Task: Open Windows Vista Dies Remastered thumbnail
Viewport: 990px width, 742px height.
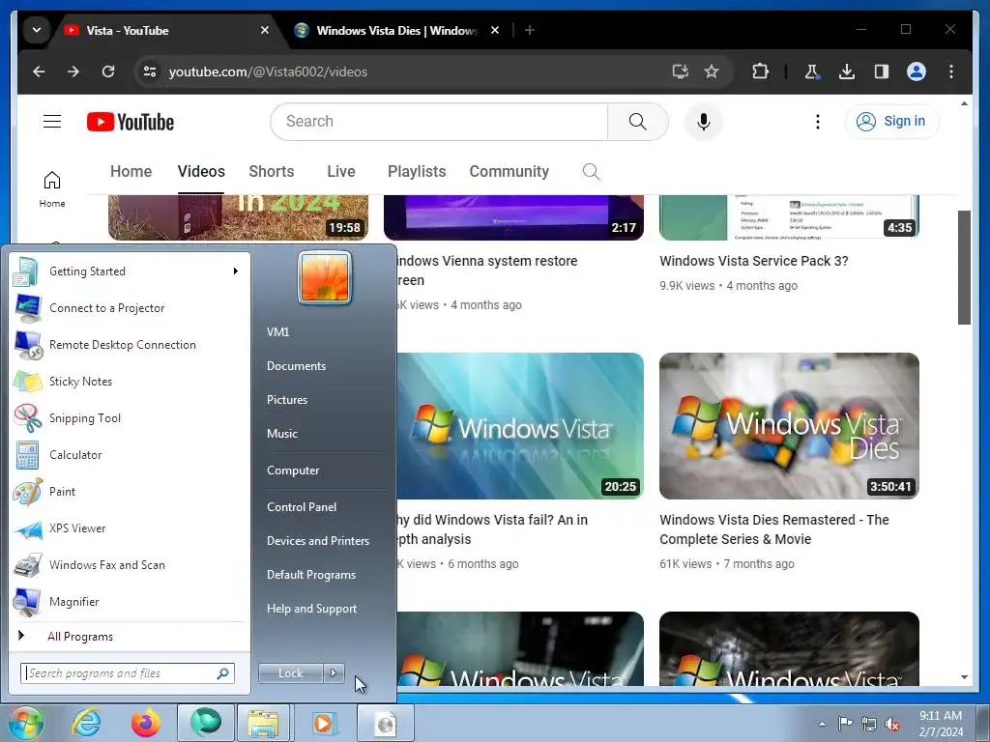Action: [x=789, y=426]
